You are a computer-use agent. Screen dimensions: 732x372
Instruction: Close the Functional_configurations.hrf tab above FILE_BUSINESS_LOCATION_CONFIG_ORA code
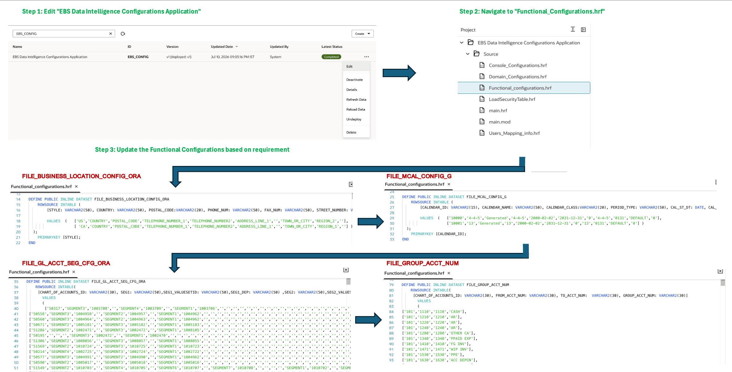(76, 187)
